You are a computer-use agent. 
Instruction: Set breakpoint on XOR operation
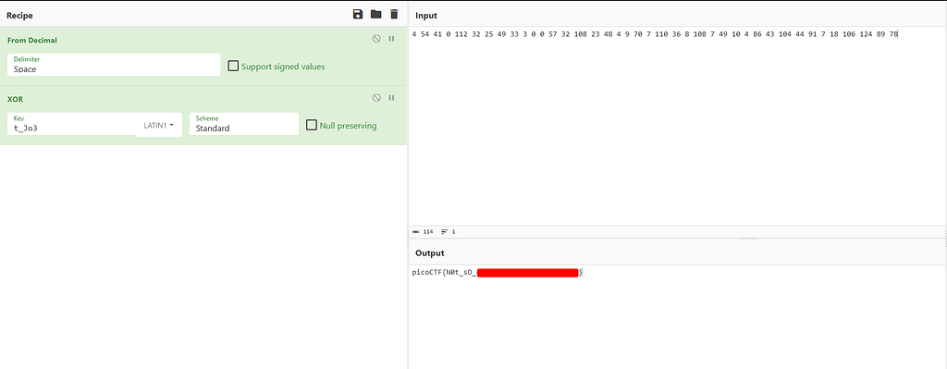point(391,97)
